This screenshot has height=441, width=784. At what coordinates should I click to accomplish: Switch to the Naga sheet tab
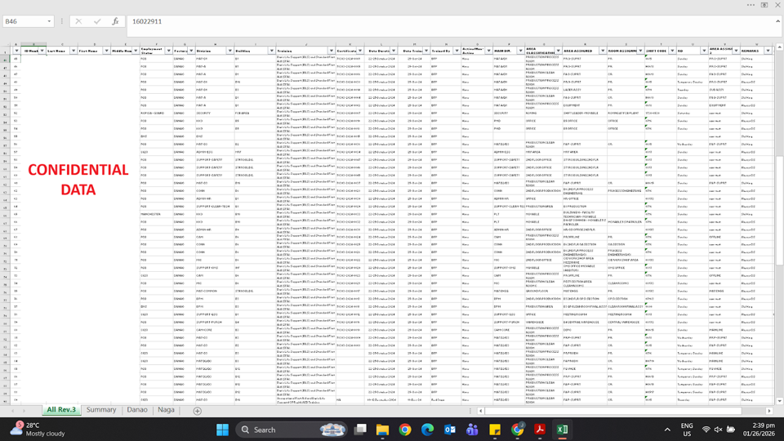[166, 410]
